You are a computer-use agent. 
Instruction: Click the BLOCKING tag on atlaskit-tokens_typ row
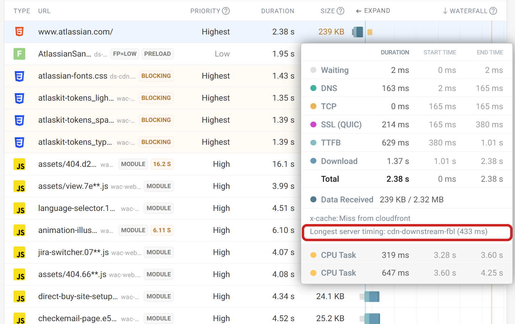pos(156,142)
